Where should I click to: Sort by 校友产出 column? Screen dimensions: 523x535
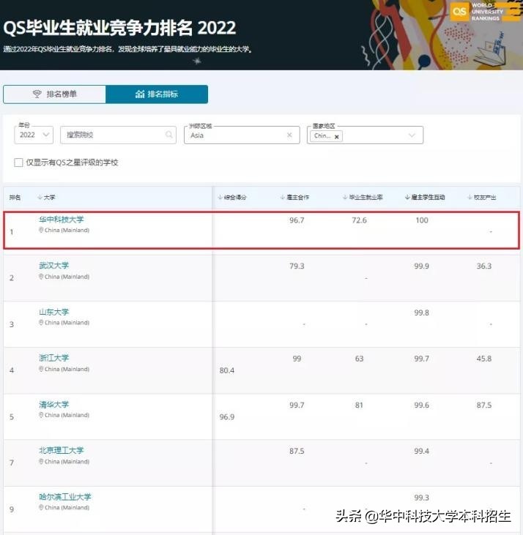click(x=482, y=197)
